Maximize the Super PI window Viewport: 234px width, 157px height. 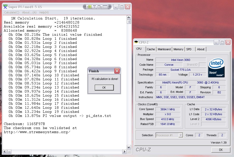point(122,7)
